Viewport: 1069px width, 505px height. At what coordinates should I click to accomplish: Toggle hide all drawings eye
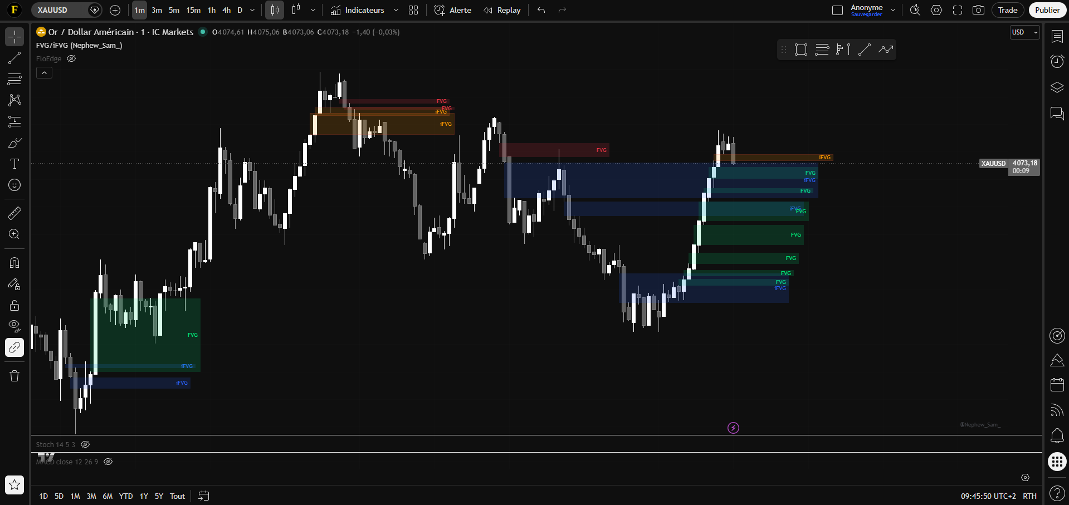pos(14,326)
